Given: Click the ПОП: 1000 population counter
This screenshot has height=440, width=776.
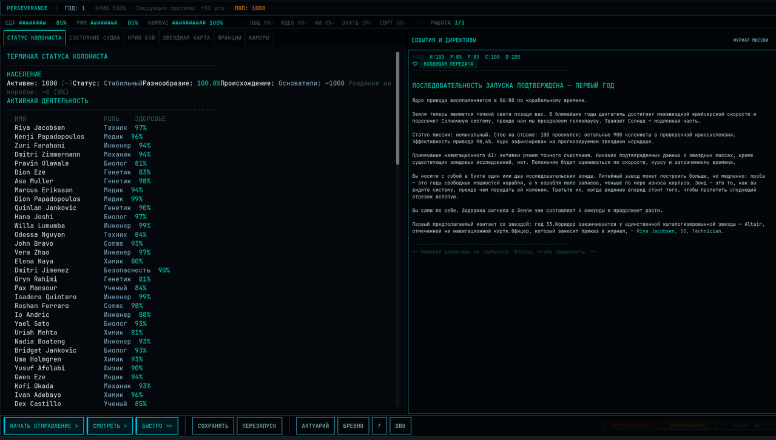Looking at the screenshot, I should (x=250, y=8).
